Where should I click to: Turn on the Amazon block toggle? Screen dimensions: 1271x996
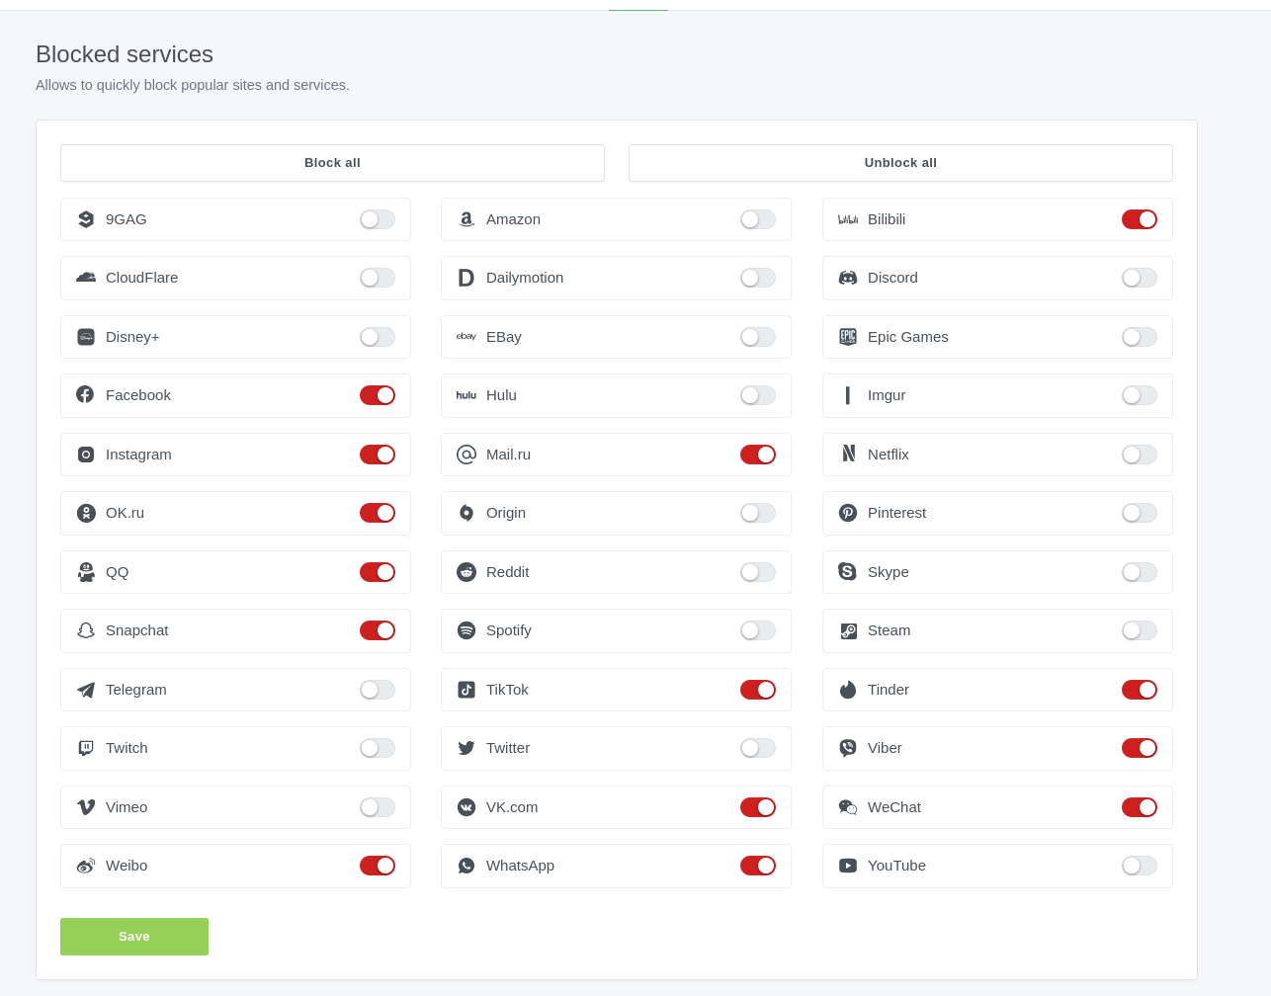(x=758, y=219)
